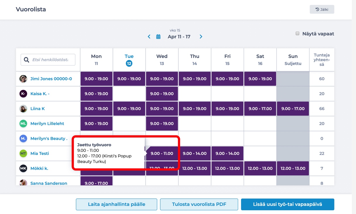Click Mökki k. MK avatar

tap(23, 169)
